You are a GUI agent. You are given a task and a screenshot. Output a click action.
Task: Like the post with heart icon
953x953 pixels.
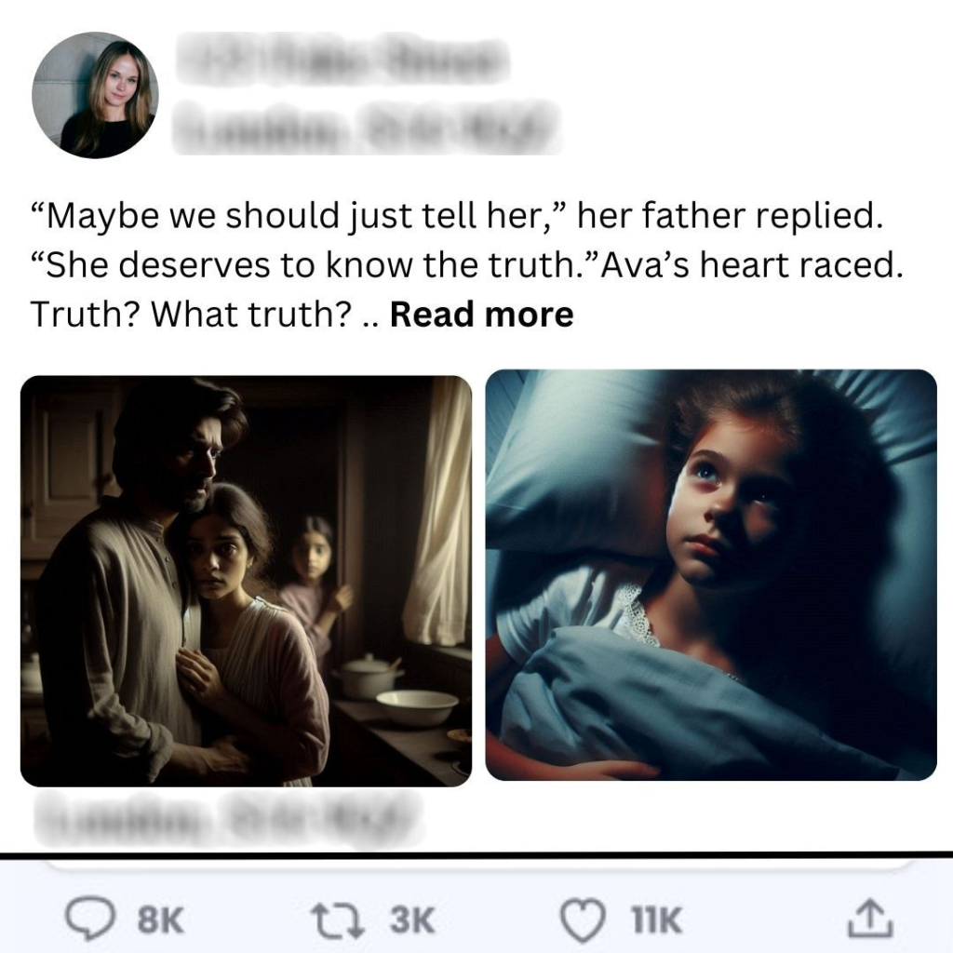pyautogui.click(x=583, y=920)
